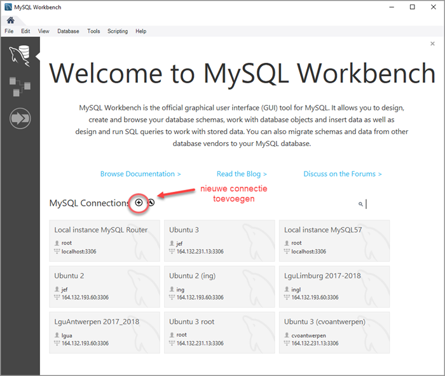Click username cvoantwerpen text
Viewport: 445px width, 376px height.
click(x=308, y=335)
